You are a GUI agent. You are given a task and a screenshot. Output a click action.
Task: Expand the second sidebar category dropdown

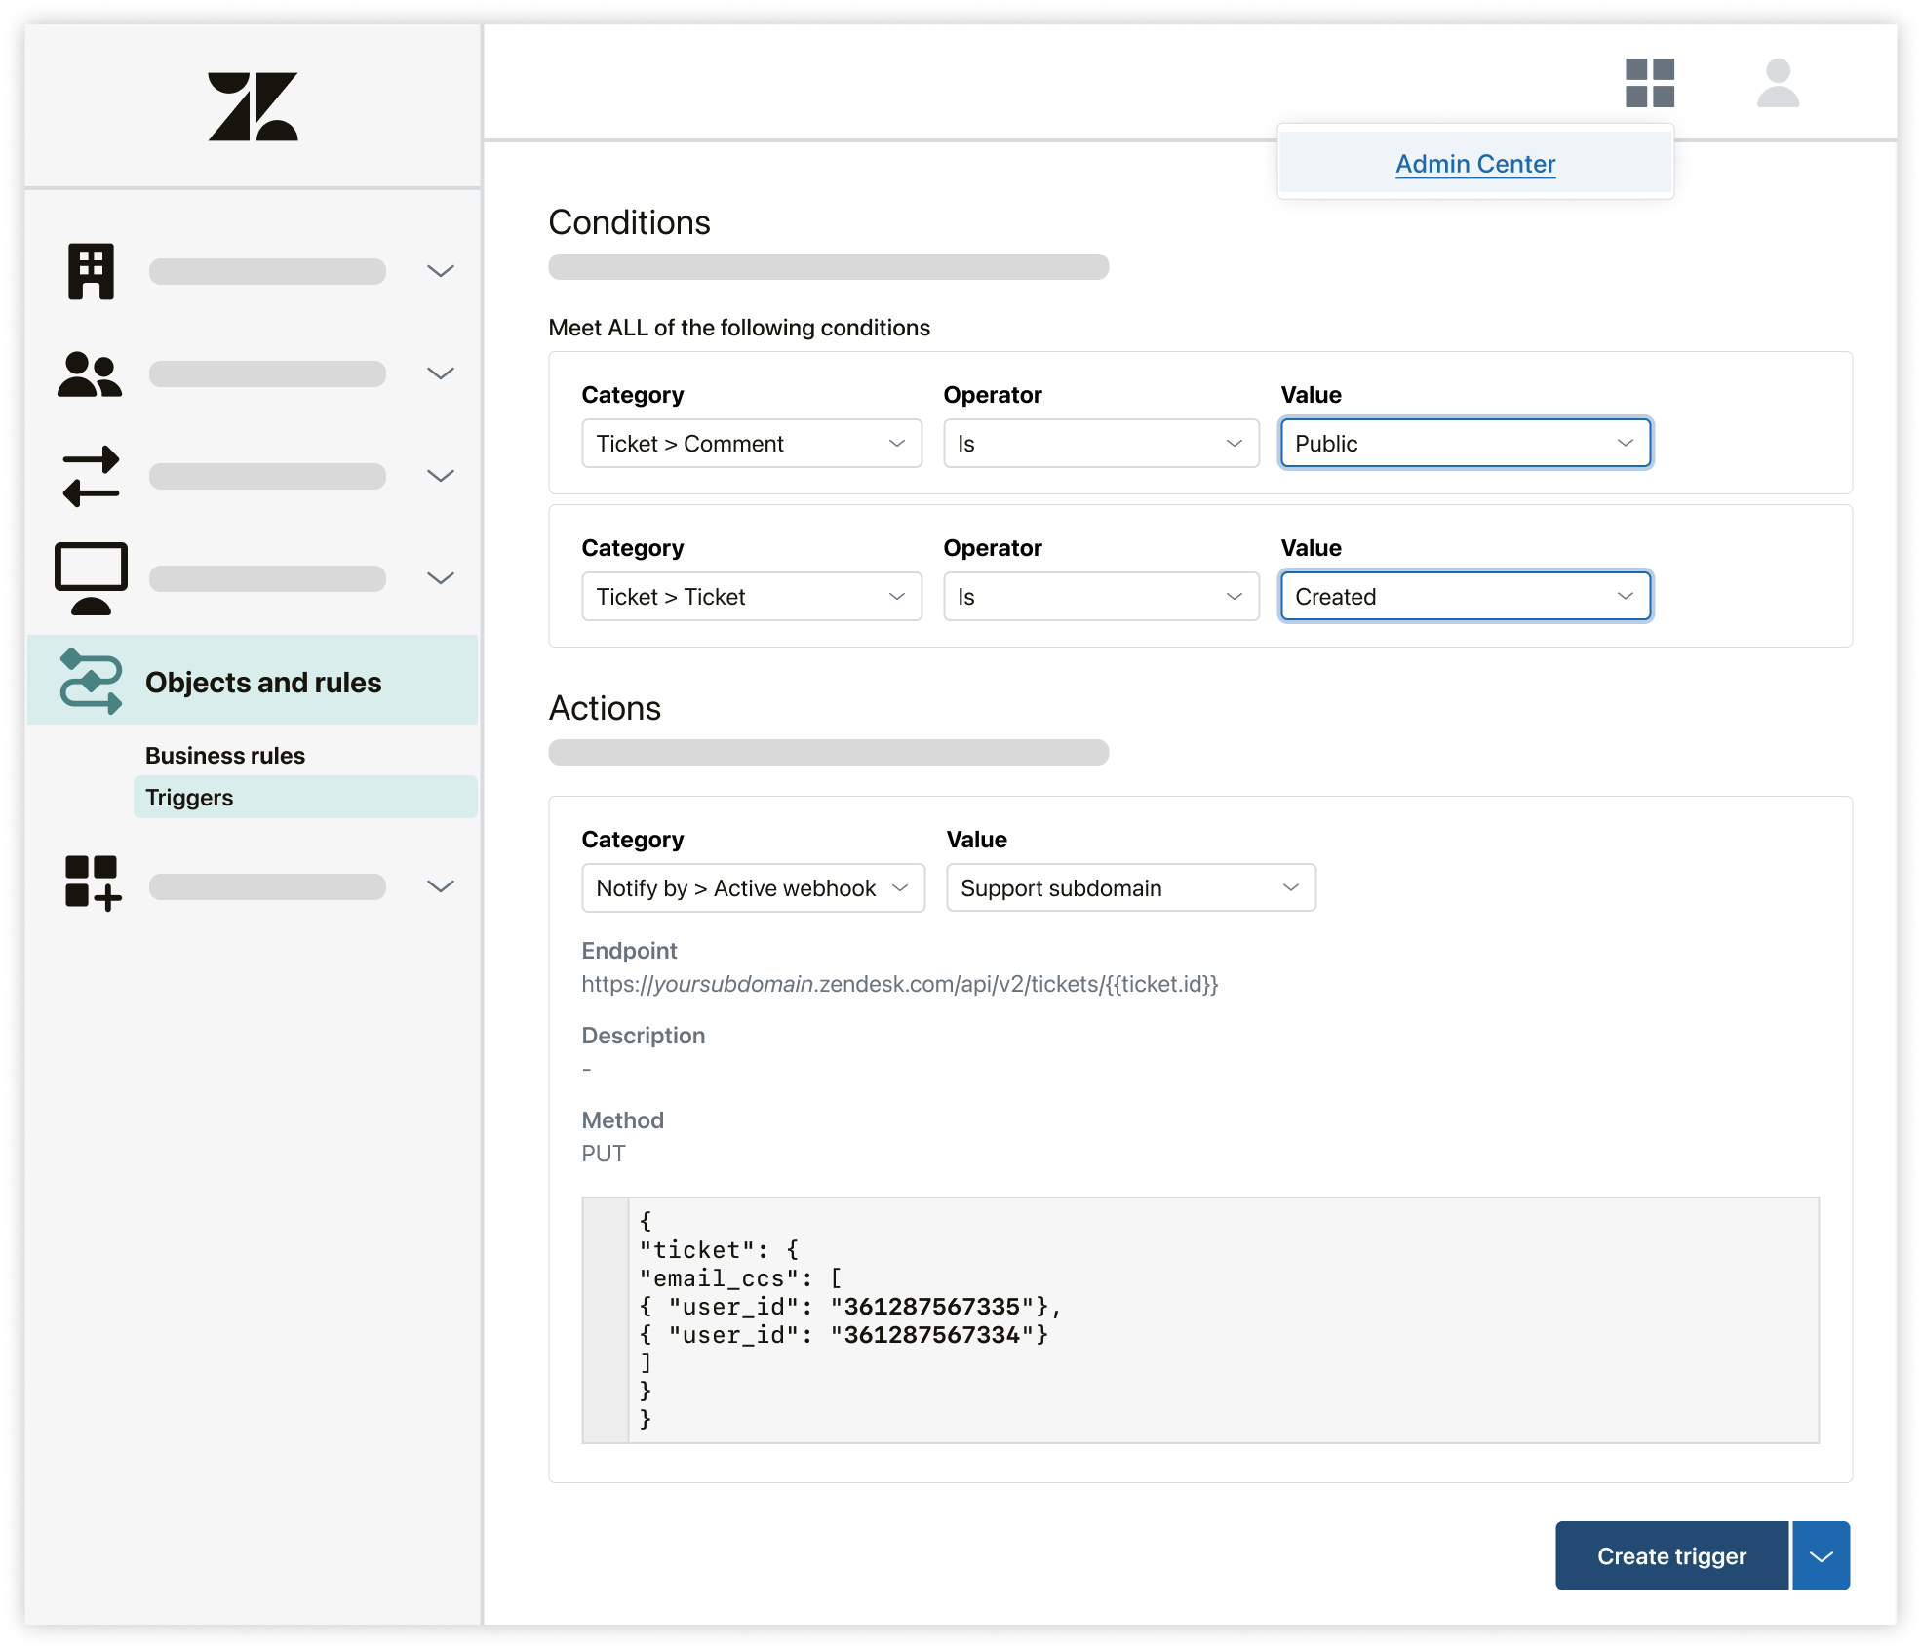[x=442, y=373]
